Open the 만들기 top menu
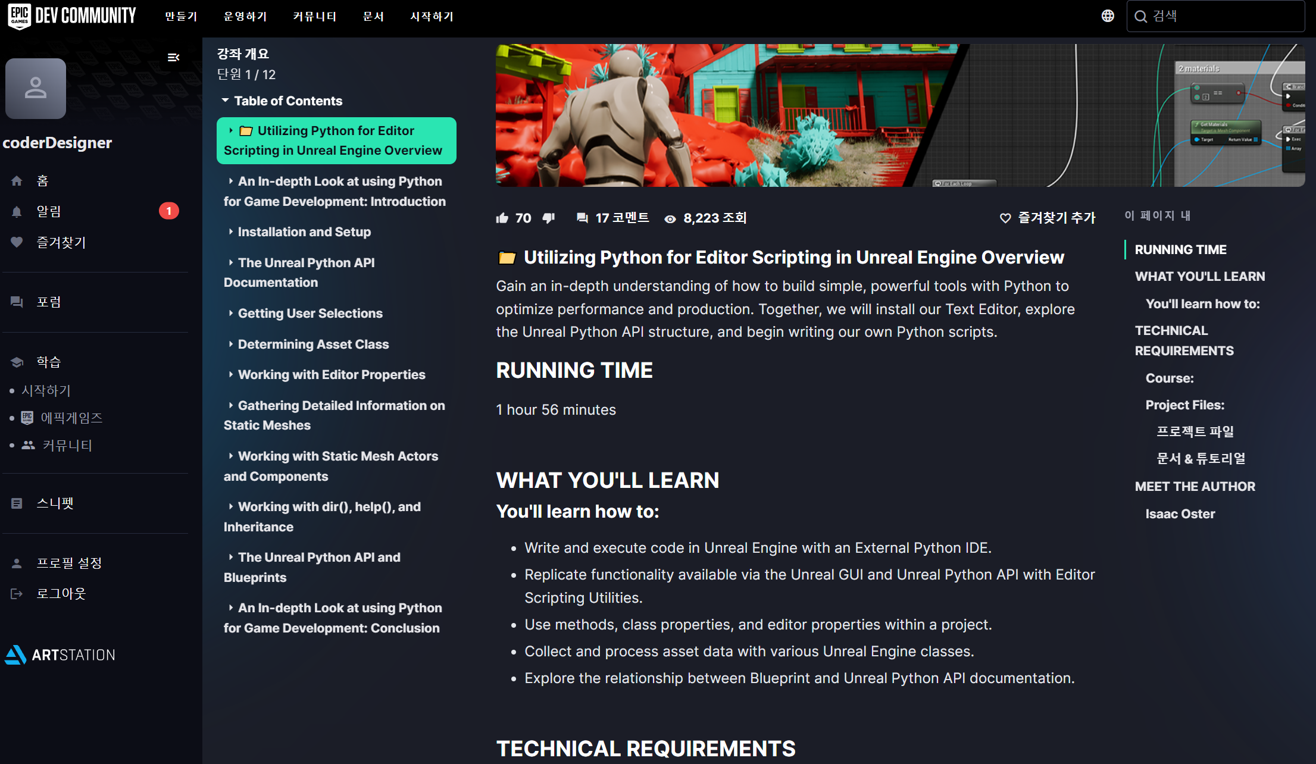Screen dimensions: 1316x764 pos(181,16)
